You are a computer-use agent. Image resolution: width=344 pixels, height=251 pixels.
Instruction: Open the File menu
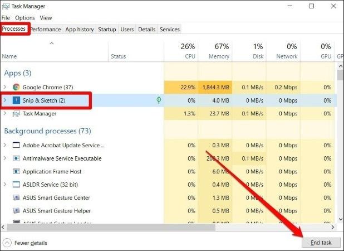coord(6,18)
